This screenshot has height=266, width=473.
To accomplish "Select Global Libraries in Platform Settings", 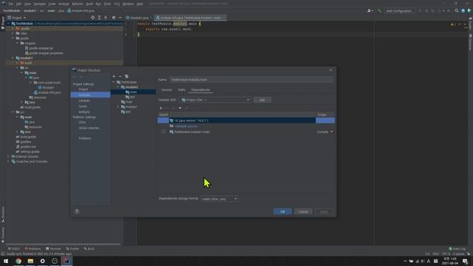I will (89, 128).
